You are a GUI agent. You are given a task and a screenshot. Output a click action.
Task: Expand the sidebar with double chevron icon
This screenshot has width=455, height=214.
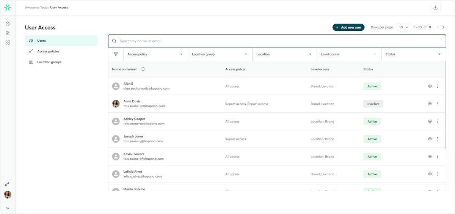tap(8, 208)
